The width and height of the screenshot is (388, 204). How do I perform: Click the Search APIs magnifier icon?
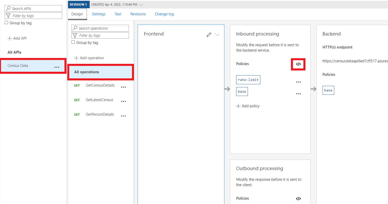pos(8,8)
